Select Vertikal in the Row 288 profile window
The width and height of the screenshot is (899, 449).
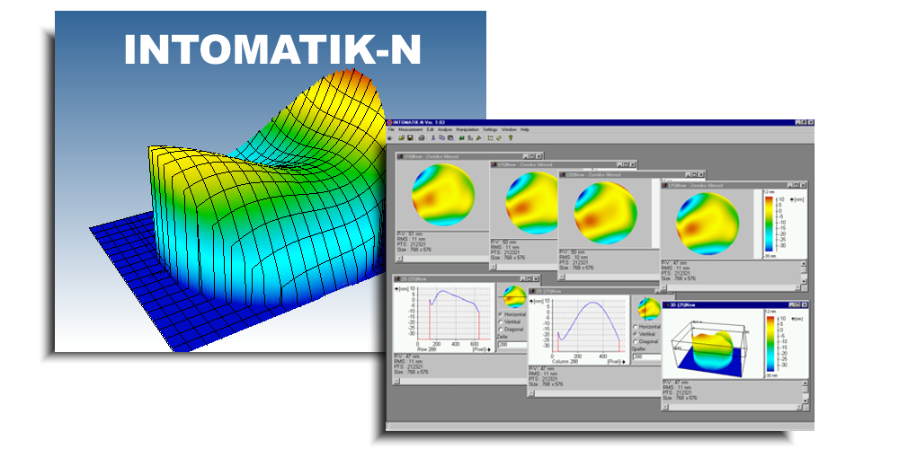pyautogui.click(x=510, y=321)
